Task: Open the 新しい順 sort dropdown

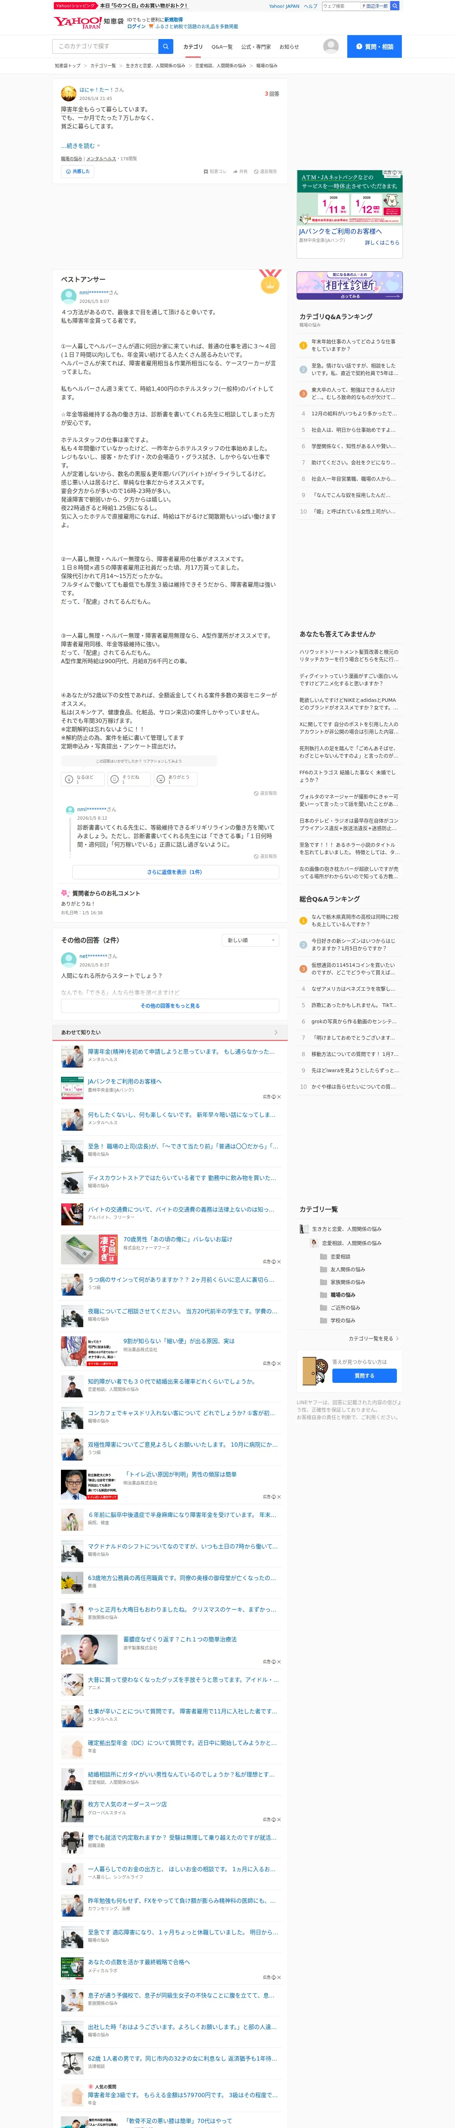Action: (250, 940)
